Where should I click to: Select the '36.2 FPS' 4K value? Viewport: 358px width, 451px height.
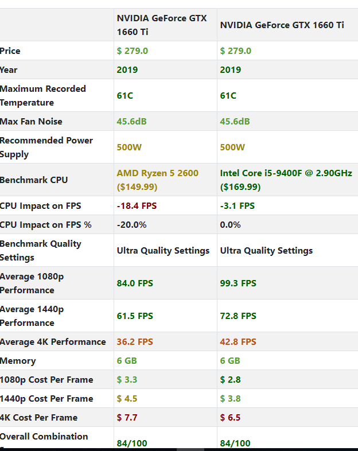point(135,342)
